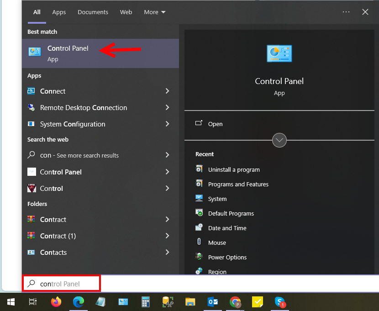Open the three-dot search options menu
The image size is (379, 311).
click(x=346, y=12)
